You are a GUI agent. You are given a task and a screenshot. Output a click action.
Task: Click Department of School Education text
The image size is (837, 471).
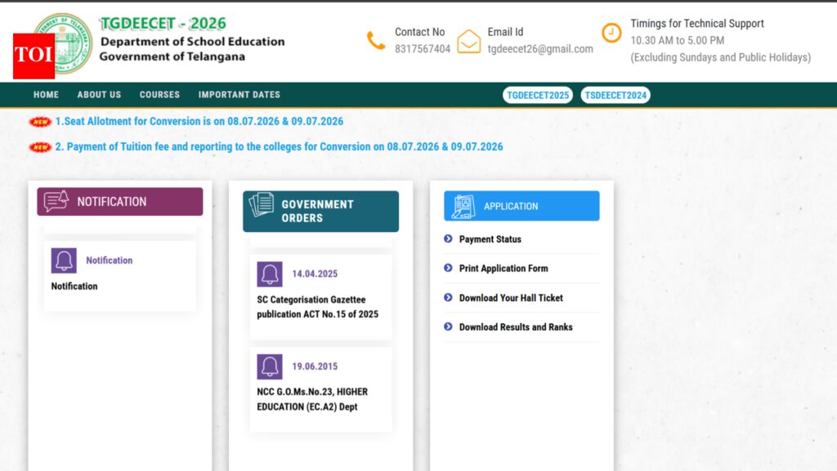click(193, 42)
